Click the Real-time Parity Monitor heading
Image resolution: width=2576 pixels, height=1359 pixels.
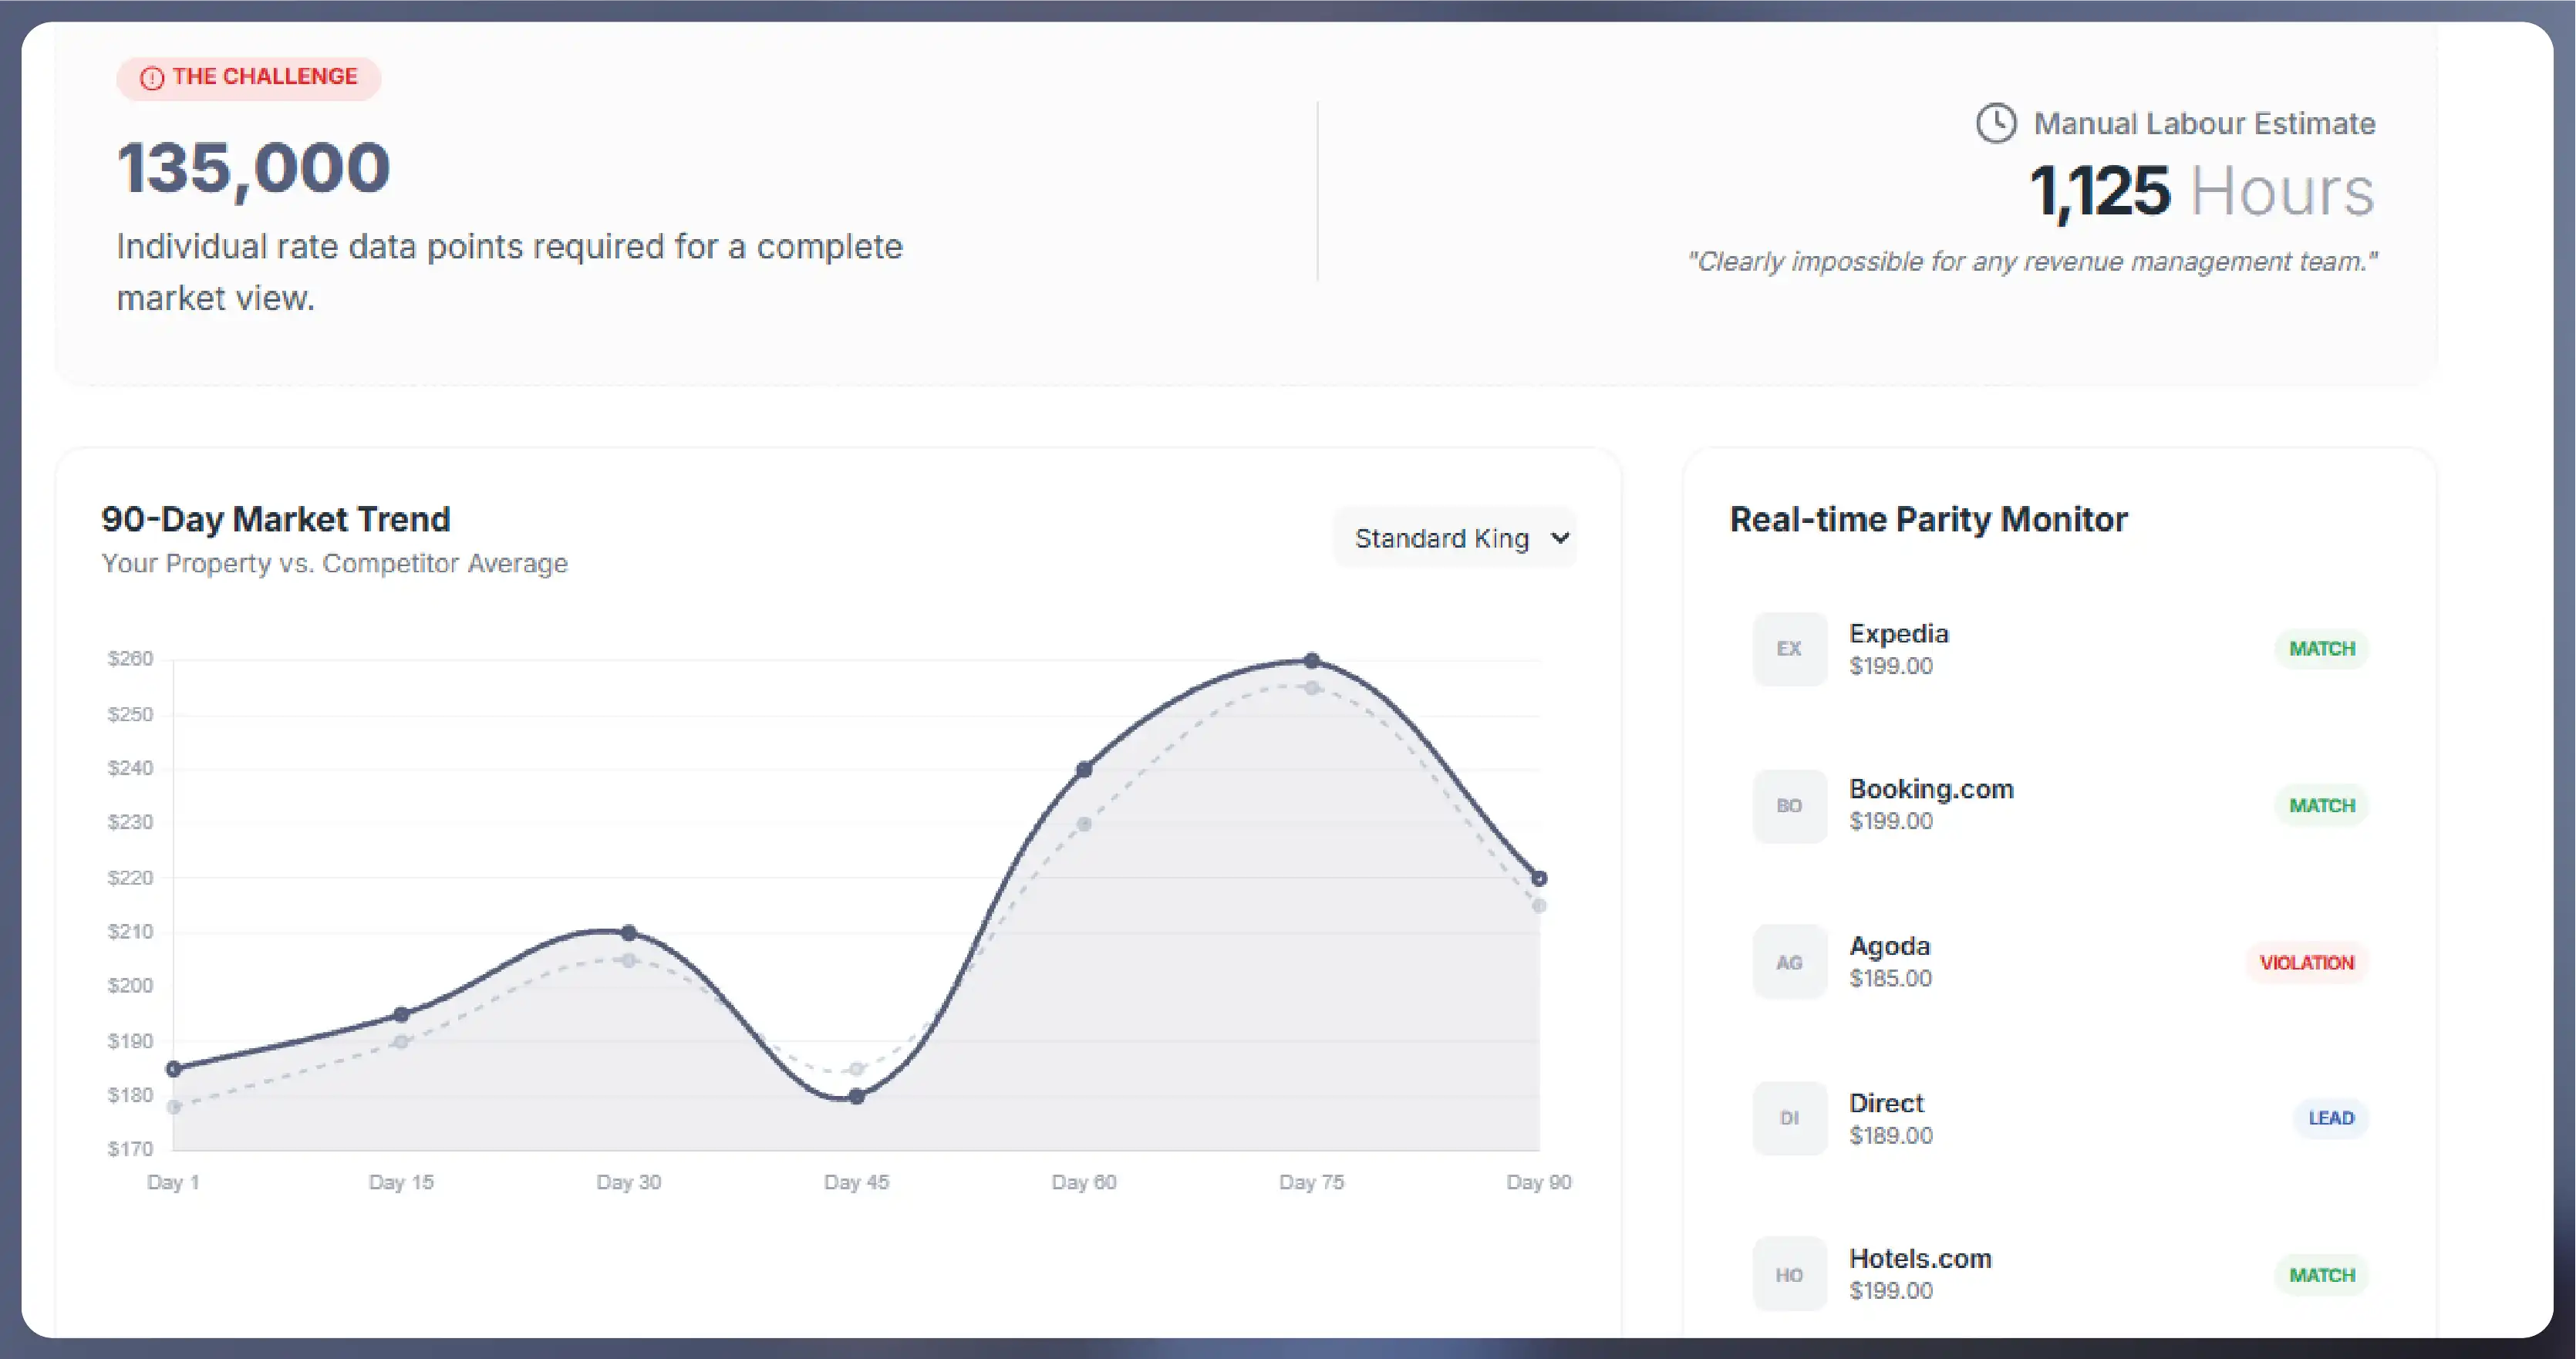tap(1929, 519)
